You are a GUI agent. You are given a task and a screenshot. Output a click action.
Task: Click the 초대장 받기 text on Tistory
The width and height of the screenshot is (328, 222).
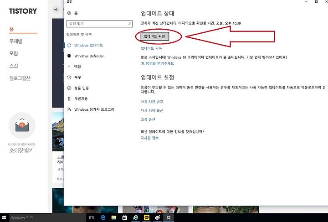tap(21, 150)
